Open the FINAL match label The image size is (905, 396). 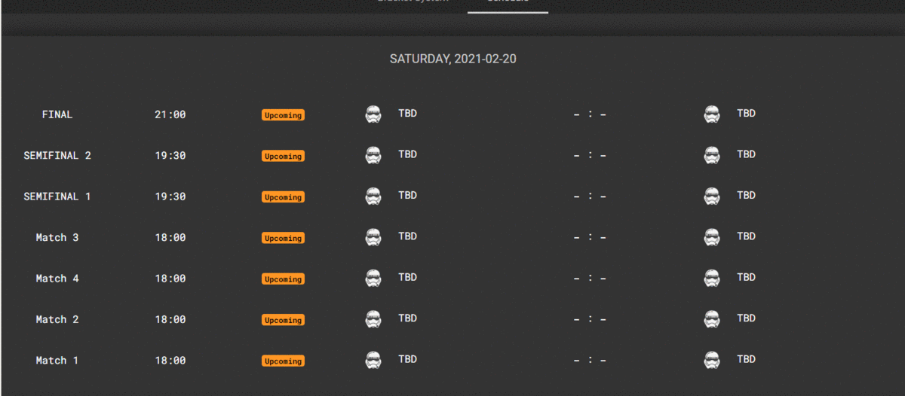[57, 114]
